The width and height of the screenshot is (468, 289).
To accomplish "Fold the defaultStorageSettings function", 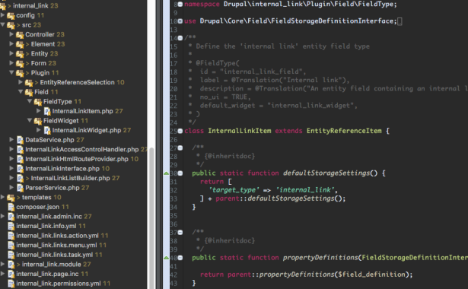I will [x=180, y=173].
